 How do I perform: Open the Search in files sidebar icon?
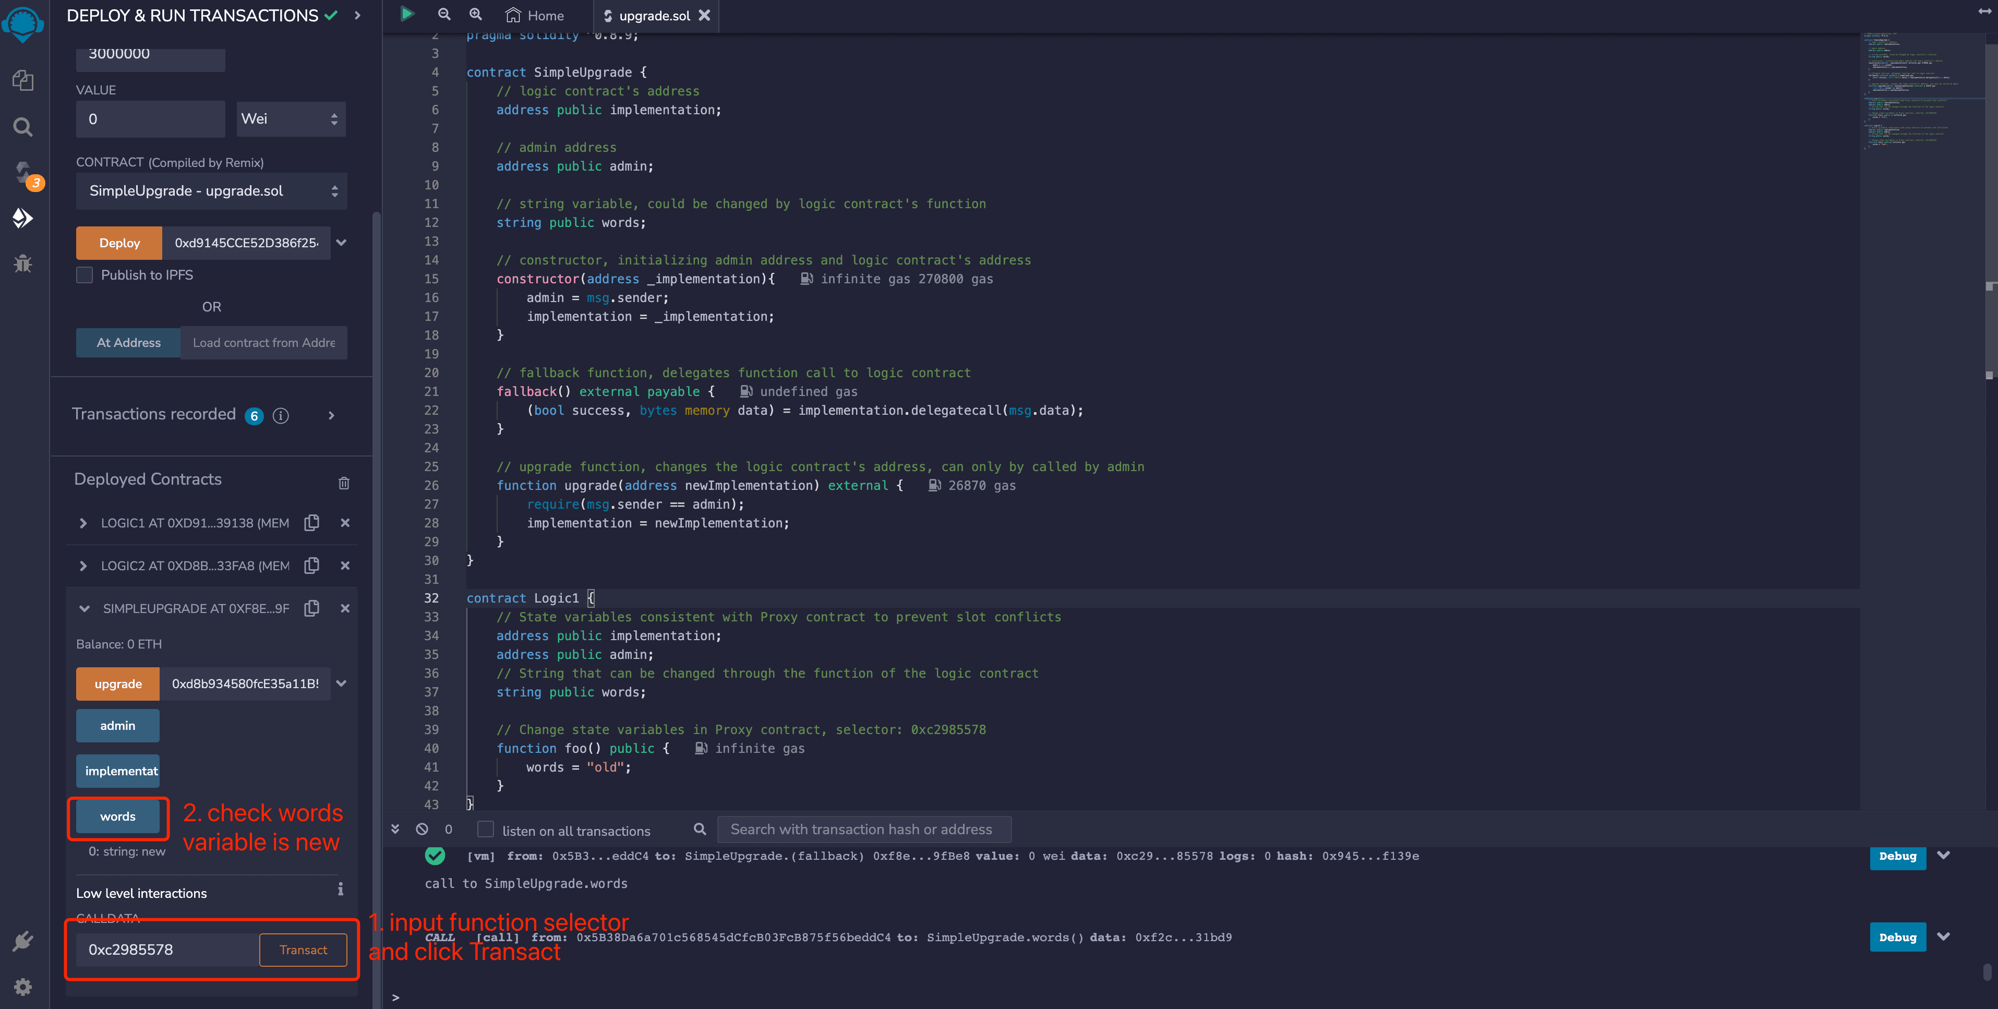point(23,126)
